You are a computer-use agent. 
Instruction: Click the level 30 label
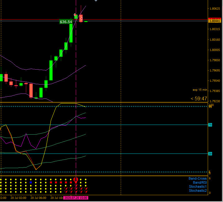coord(210,154)
